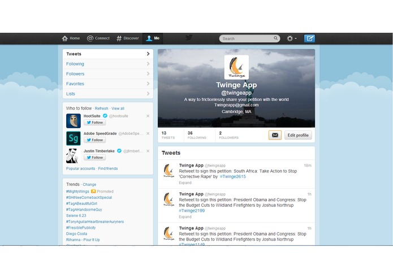Click chevron next to Followers

148,74
